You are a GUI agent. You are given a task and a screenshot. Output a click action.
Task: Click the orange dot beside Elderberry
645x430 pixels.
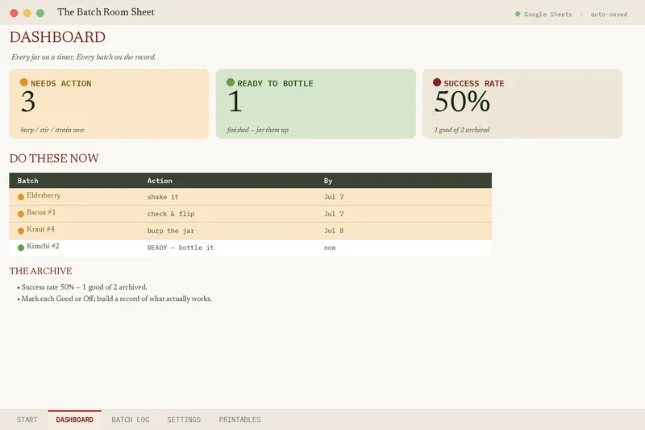point(21,197)
